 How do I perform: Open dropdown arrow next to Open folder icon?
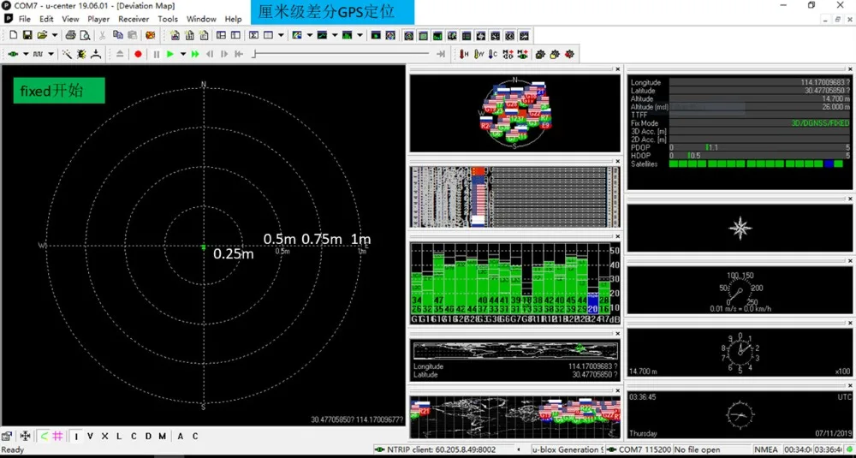pyautogui.click(x=55, y=35)
